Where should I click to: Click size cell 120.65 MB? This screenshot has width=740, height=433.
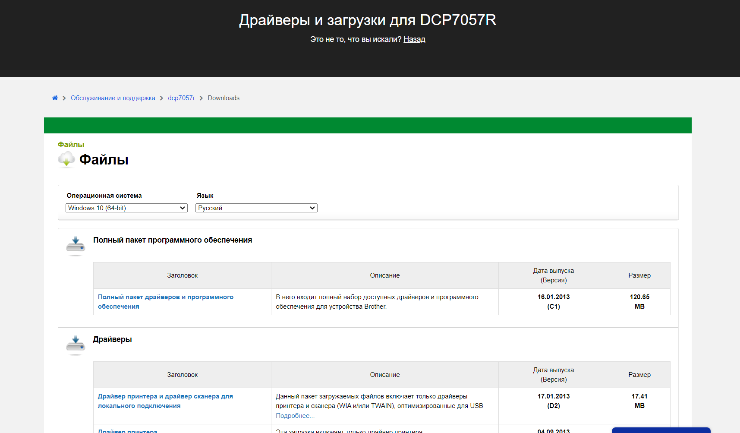(x=639, y=302)
